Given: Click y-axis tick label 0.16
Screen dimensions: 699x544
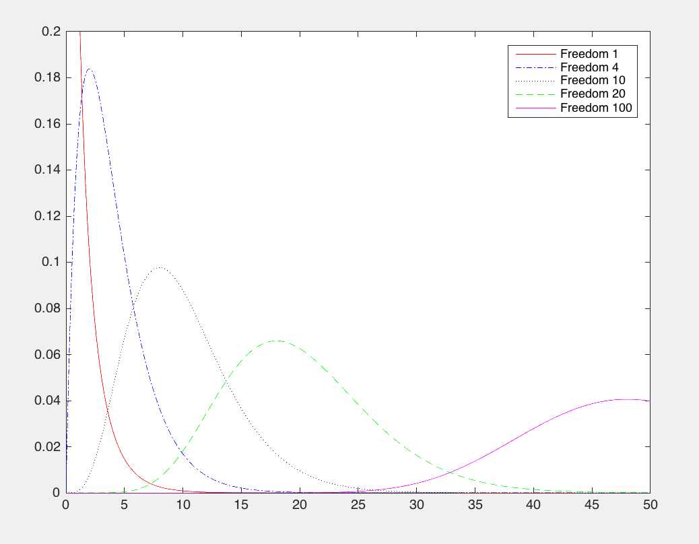Looking at the screenshot, I should tap(47, 124).
